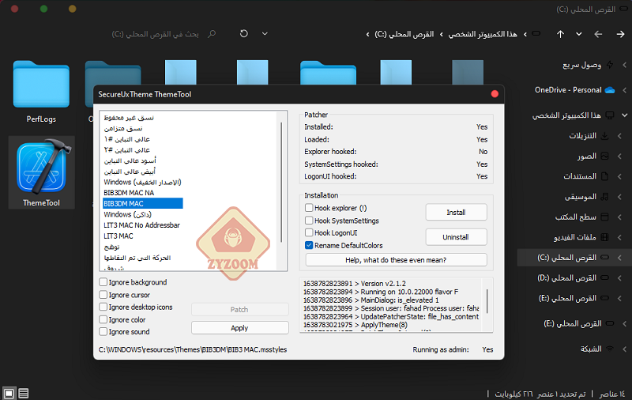Select 'BIB3DM MAC' theme in list
Viewport: 632px width, 400px height.
click(x=143, y=203)
